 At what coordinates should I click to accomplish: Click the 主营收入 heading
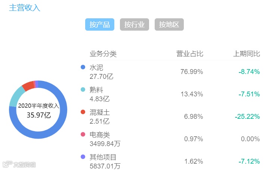24,7
